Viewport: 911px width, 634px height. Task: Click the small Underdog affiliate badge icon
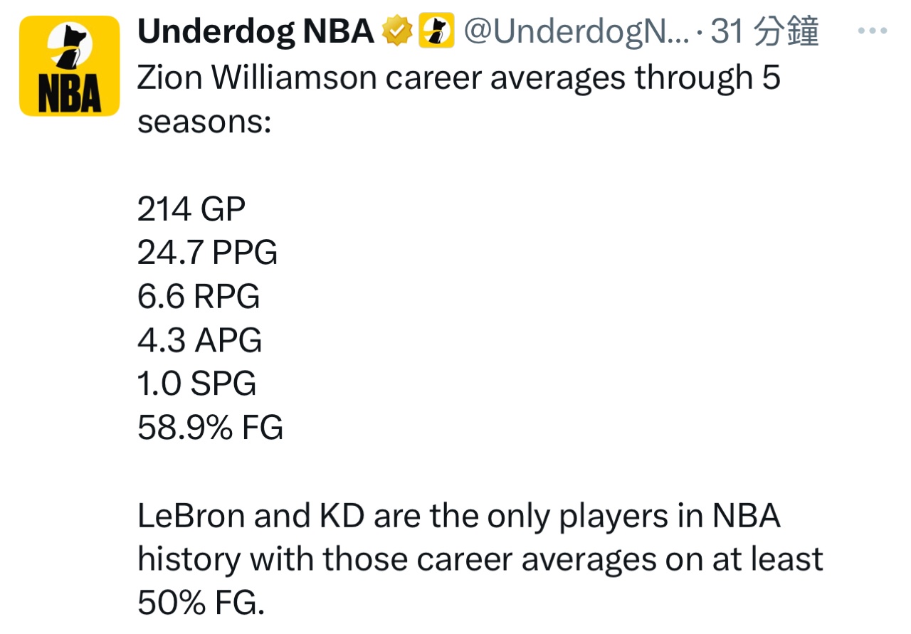[x=436, y=32]
